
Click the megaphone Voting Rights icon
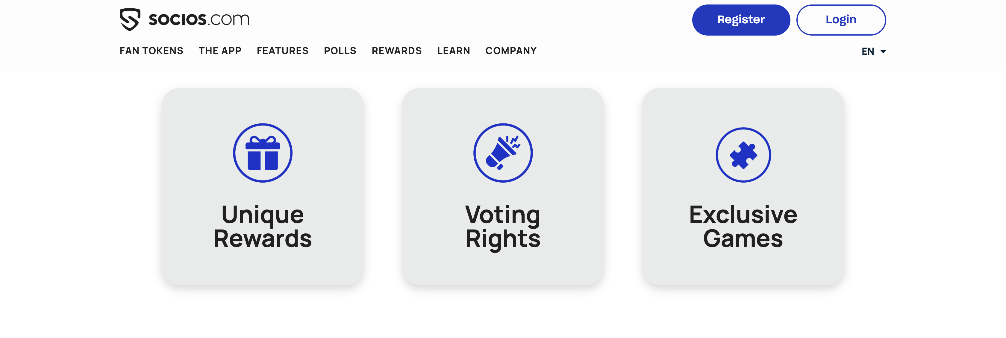[503, 153]
